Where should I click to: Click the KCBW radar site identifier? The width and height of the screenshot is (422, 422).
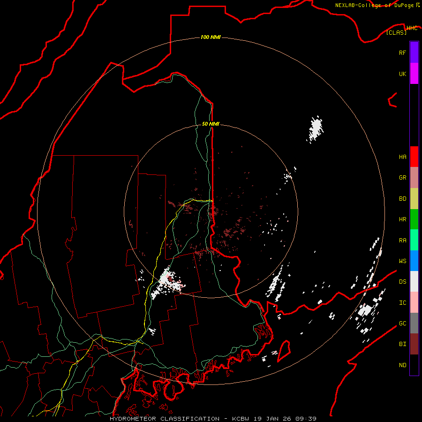point(241,419)
